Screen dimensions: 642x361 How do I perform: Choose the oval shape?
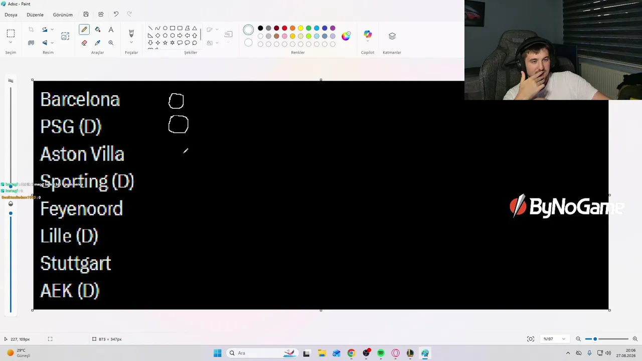165,29
